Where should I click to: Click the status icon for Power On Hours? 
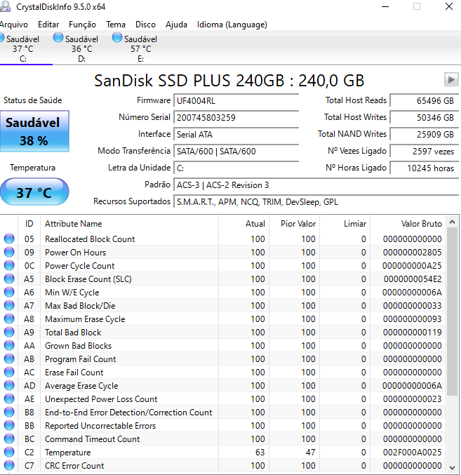9,252
